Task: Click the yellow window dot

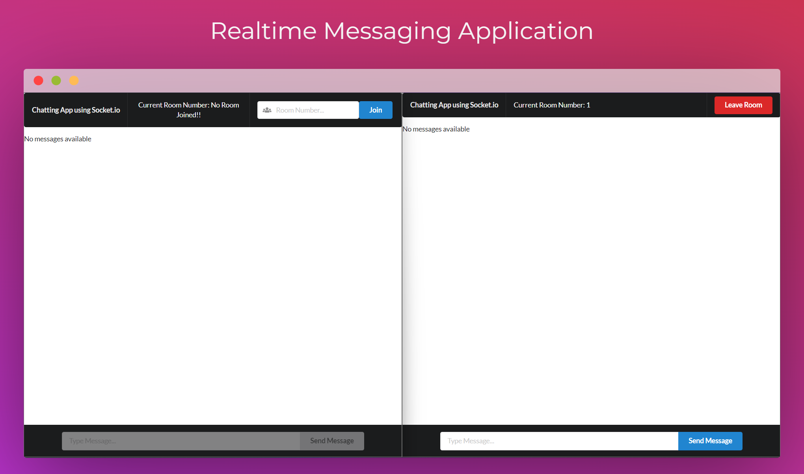Action: click(x=74, y=81)
